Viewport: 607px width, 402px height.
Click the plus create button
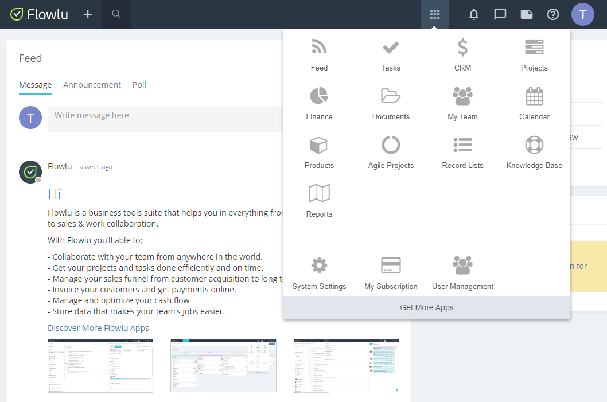pos(88,14)
